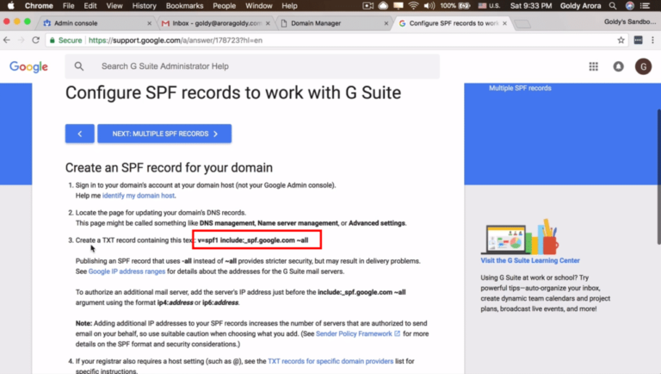Click the Search G Suite Administrator Help field

point(252,66)
